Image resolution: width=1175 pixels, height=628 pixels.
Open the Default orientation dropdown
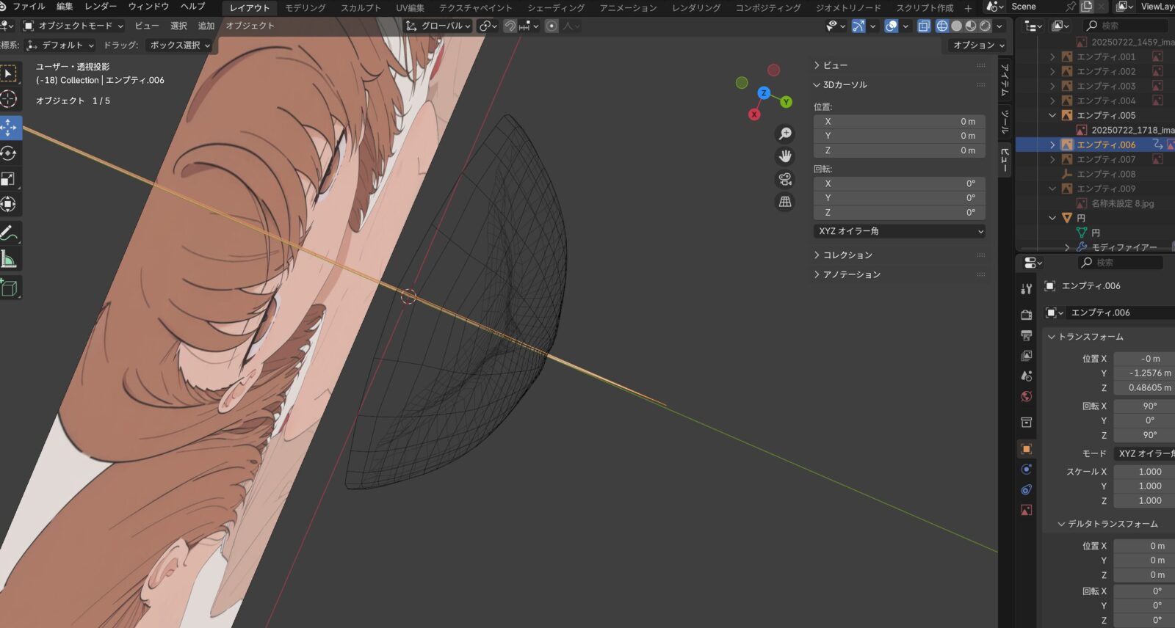tap(61, 45)
